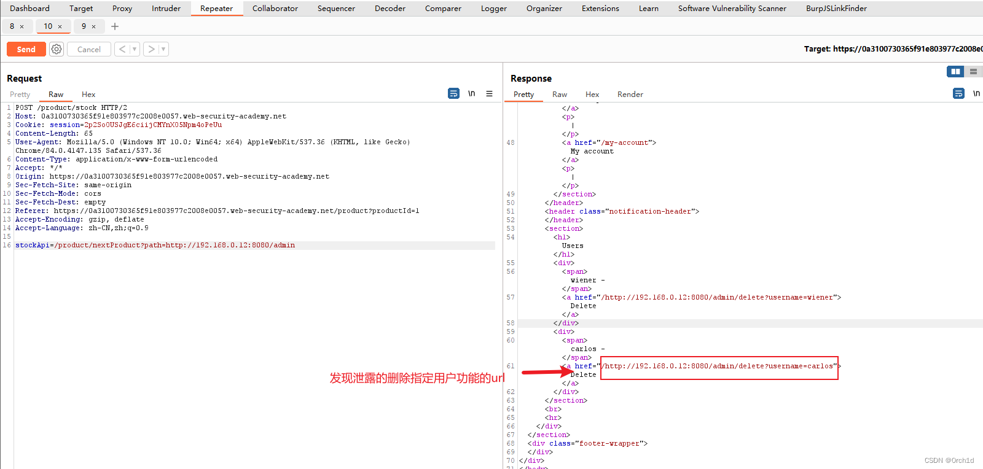983x469 pixels.
Task: Toggle response non-printable characters (\n)
Action: (x=976, y=93)
